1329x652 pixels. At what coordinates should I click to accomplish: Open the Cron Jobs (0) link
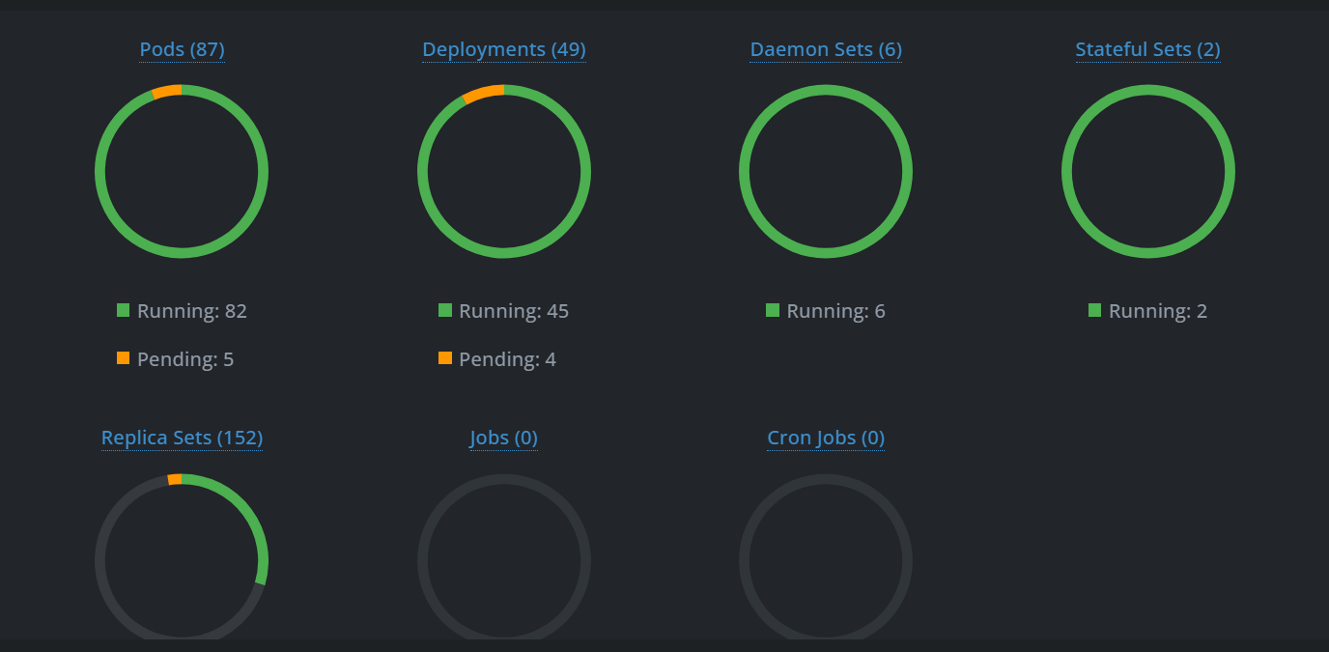pos(825,438)
